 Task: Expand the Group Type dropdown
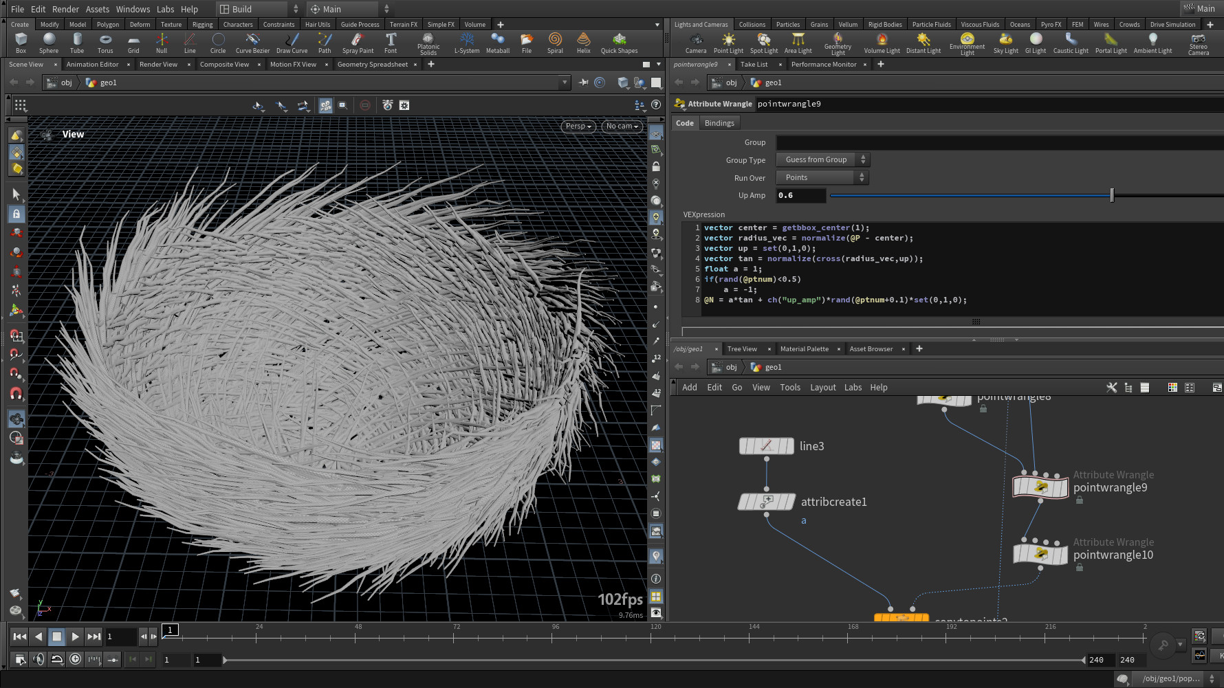pos(822,159)
